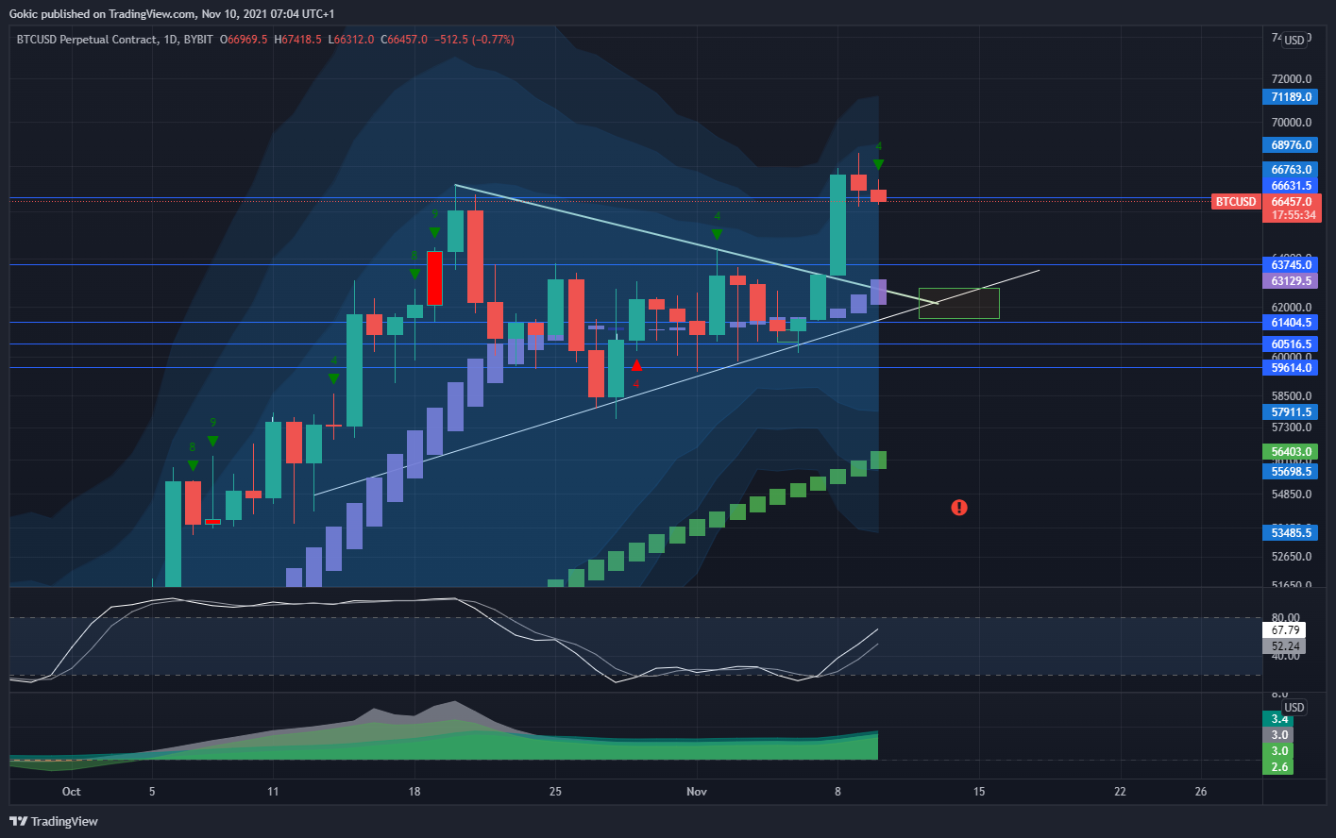
Task: Click the BTCUSD Perpetual Contract symbol title
Action: (x=87, y=40)
